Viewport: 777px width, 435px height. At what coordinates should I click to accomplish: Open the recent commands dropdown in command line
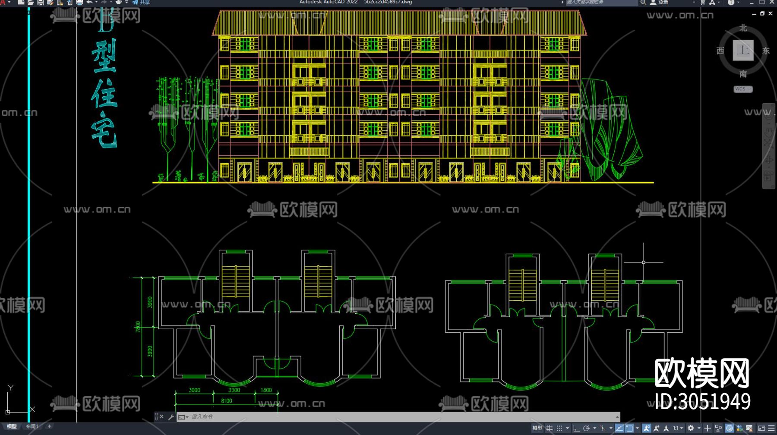(x=183, y=417)
